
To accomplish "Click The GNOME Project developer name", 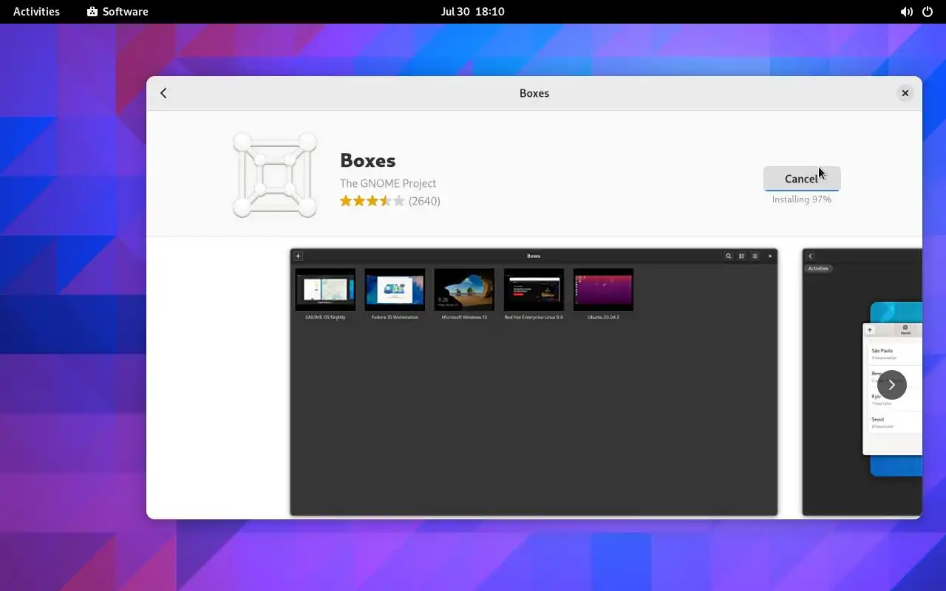I will click(388, 183).
